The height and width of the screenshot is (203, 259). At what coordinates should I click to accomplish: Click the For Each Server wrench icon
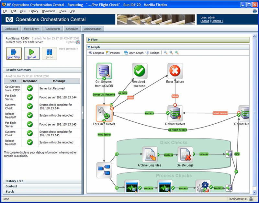[104, 113]
